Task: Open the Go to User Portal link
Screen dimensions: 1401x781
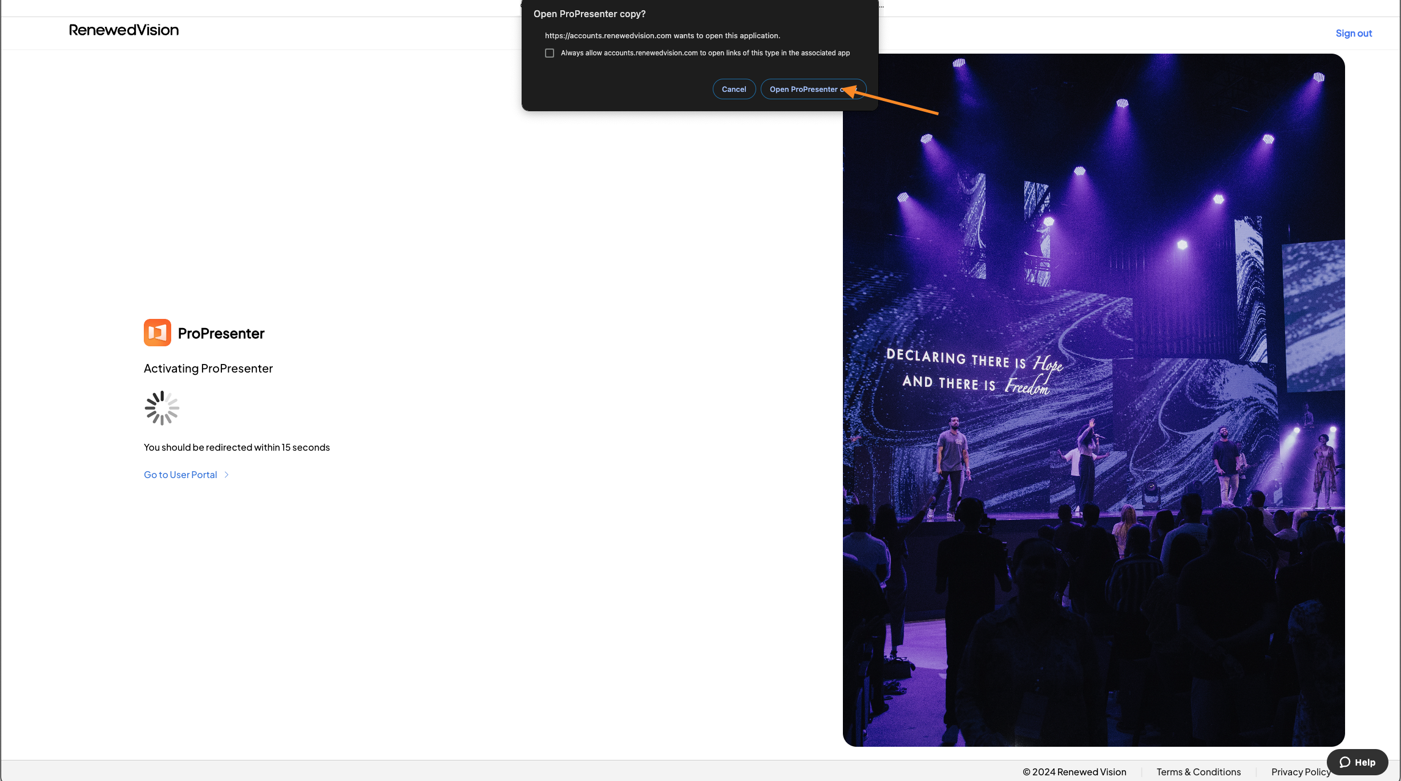Action: (x=180, y=475)
